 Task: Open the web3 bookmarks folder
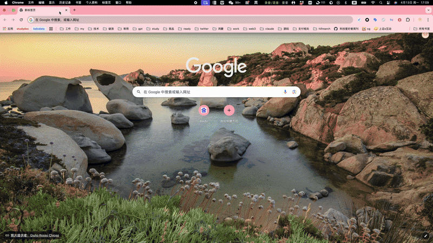[250, 29]
